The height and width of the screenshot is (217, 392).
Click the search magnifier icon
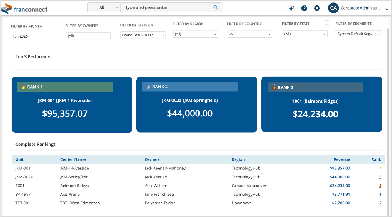(216, 7)
